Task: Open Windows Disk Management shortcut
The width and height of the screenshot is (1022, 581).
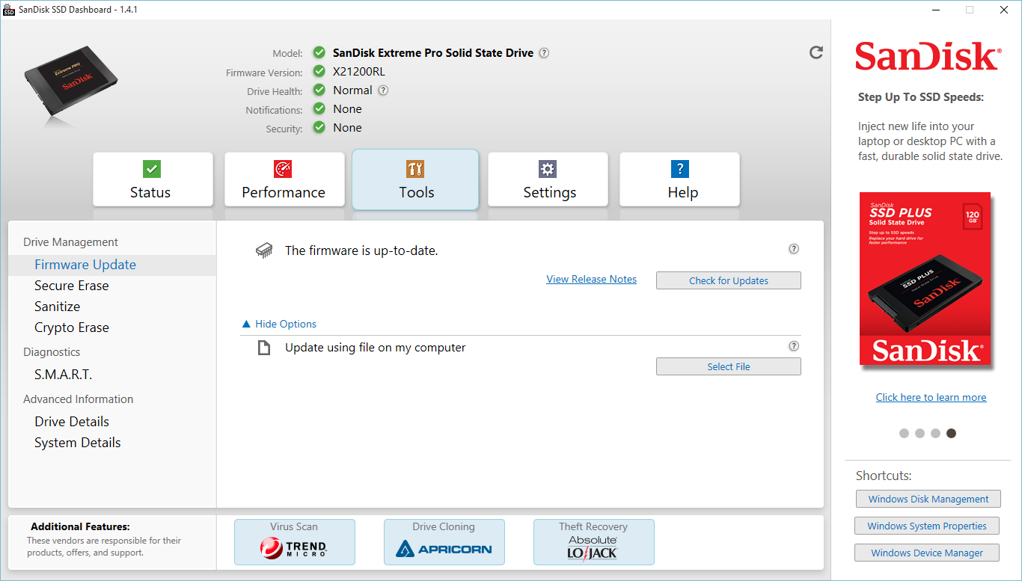Action: pos(928,499)
